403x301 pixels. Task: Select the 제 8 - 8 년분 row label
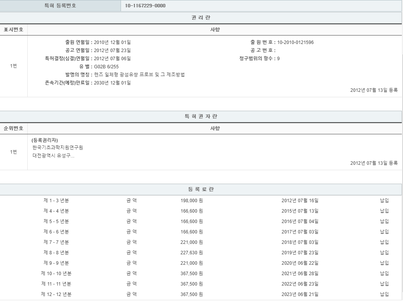(56, 253)
